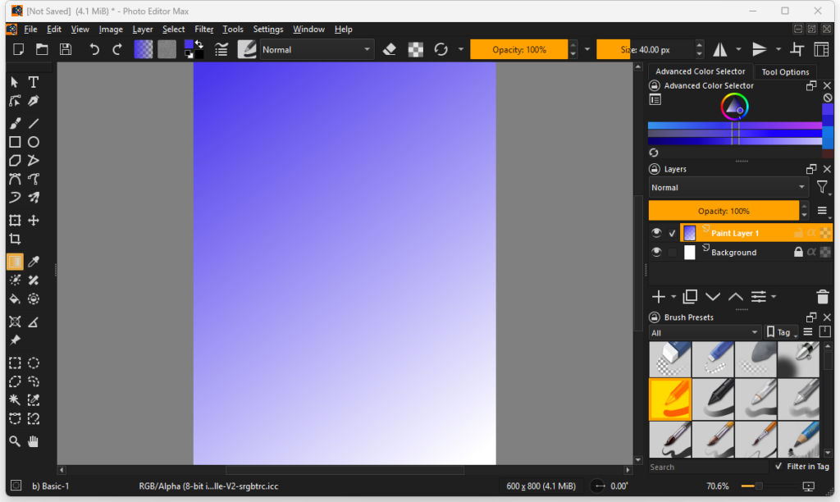The image size is (840, 502).
Task: Float the Layers docker panel
Action: click(x=811, y=169)
